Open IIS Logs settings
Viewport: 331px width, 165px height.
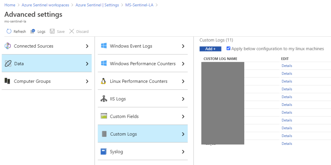143,99
